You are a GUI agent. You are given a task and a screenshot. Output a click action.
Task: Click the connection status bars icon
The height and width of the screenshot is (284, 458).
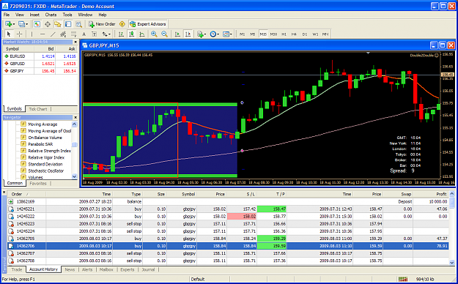[403, 279]
